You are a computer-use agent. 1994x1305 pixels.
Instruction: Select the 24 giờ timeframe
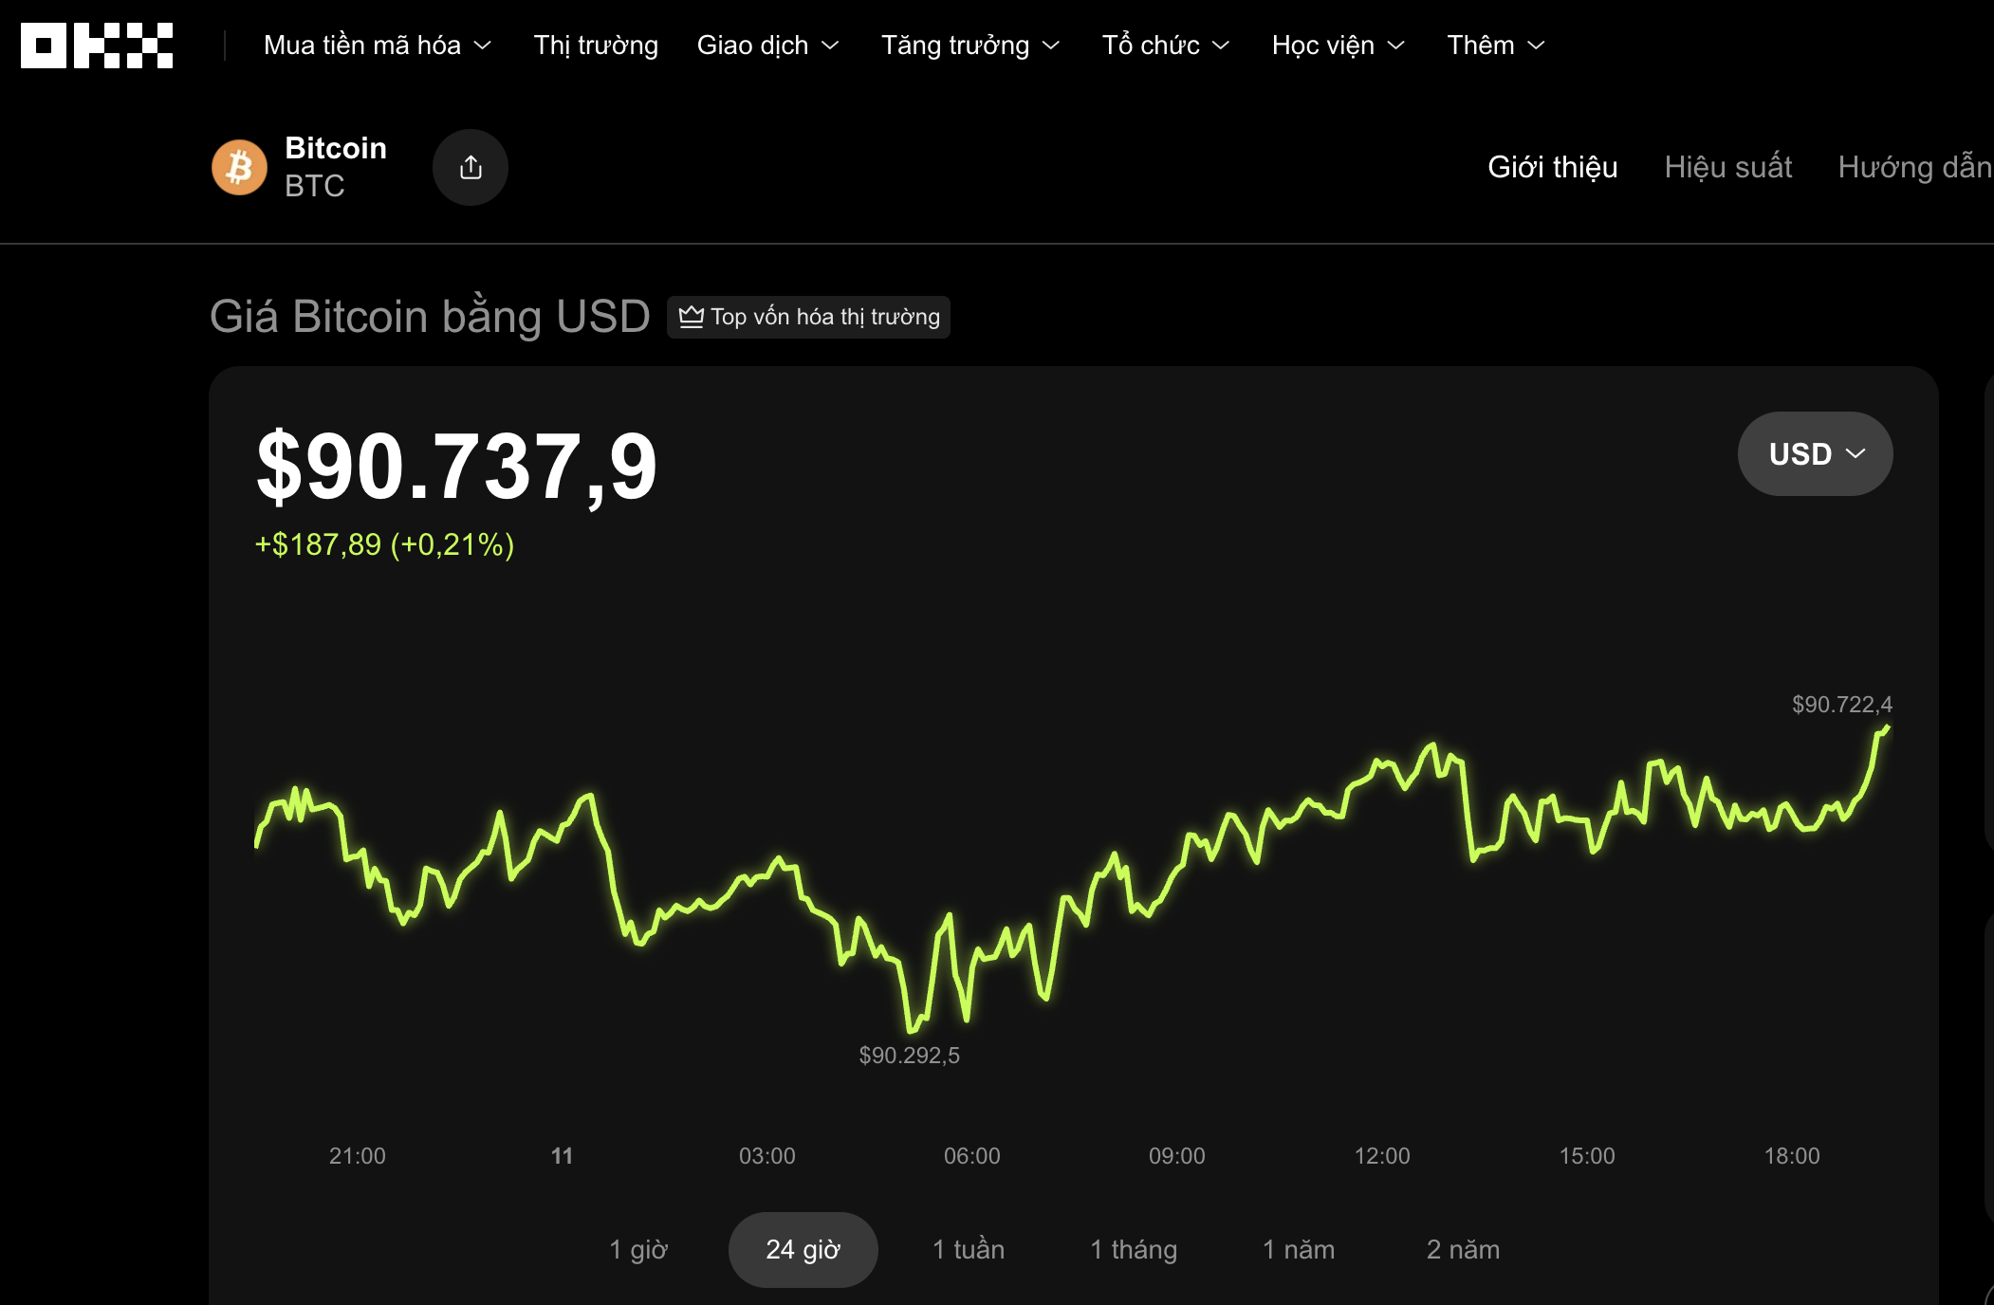pos(803,1249)
